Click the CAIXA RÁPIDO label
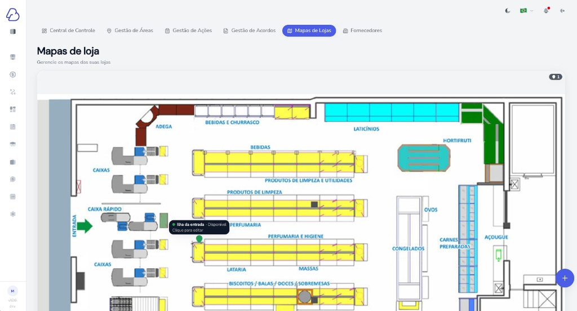 pyautogui.click(x=104, y=209)
